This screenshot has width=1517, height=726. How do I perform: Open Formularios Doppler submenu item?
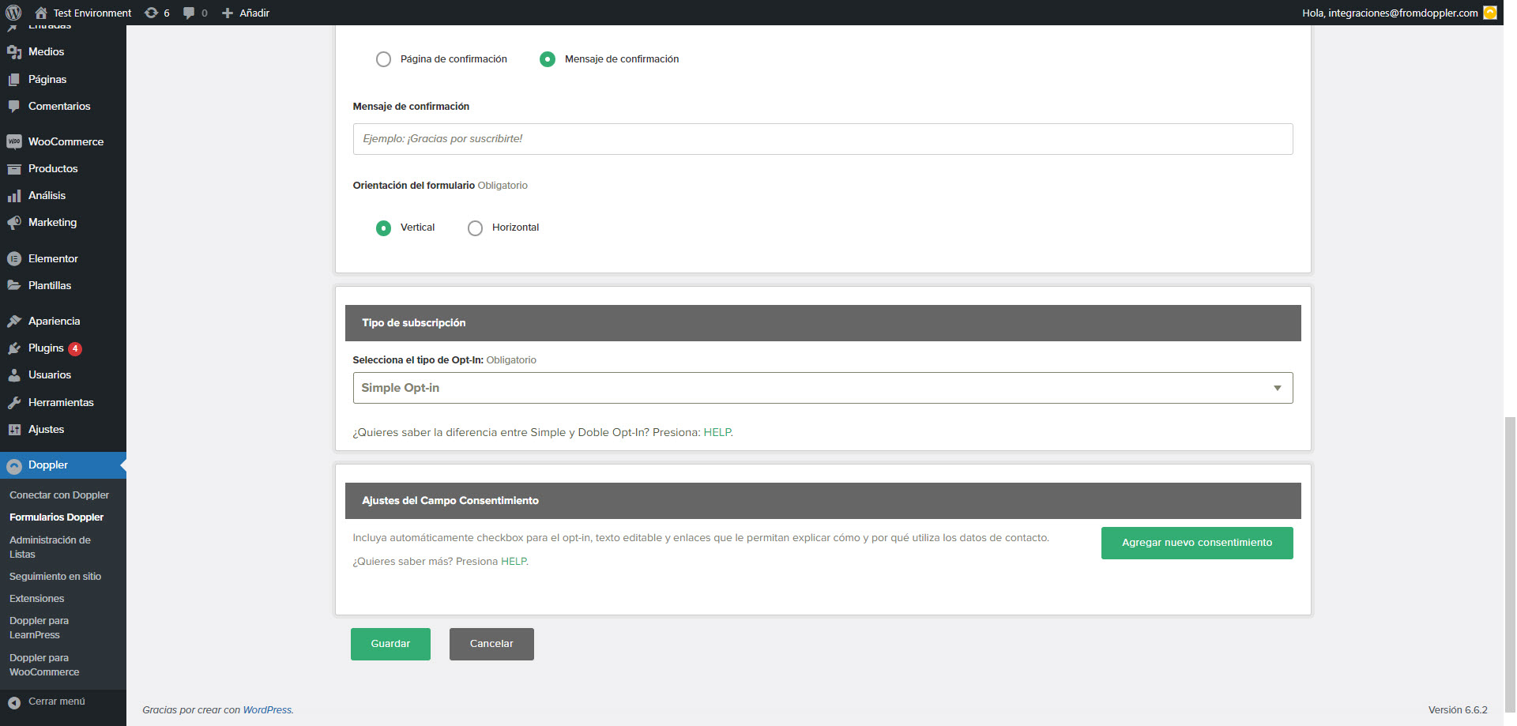pyautogui.click(x=56, y=517)
